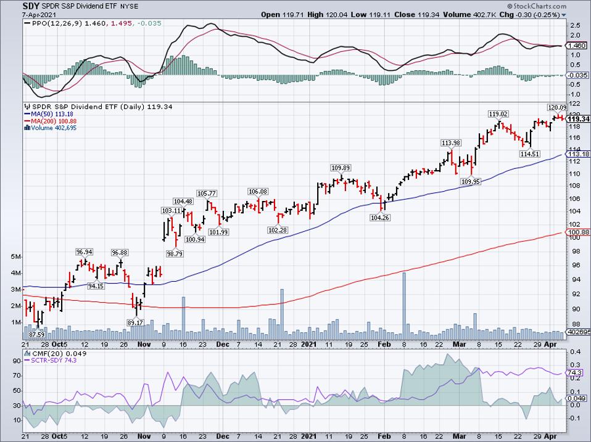The width and height of the screenshot is (591, 442).
Task: Click the 0.049 CMF axis tag
Action: [577, 398]
